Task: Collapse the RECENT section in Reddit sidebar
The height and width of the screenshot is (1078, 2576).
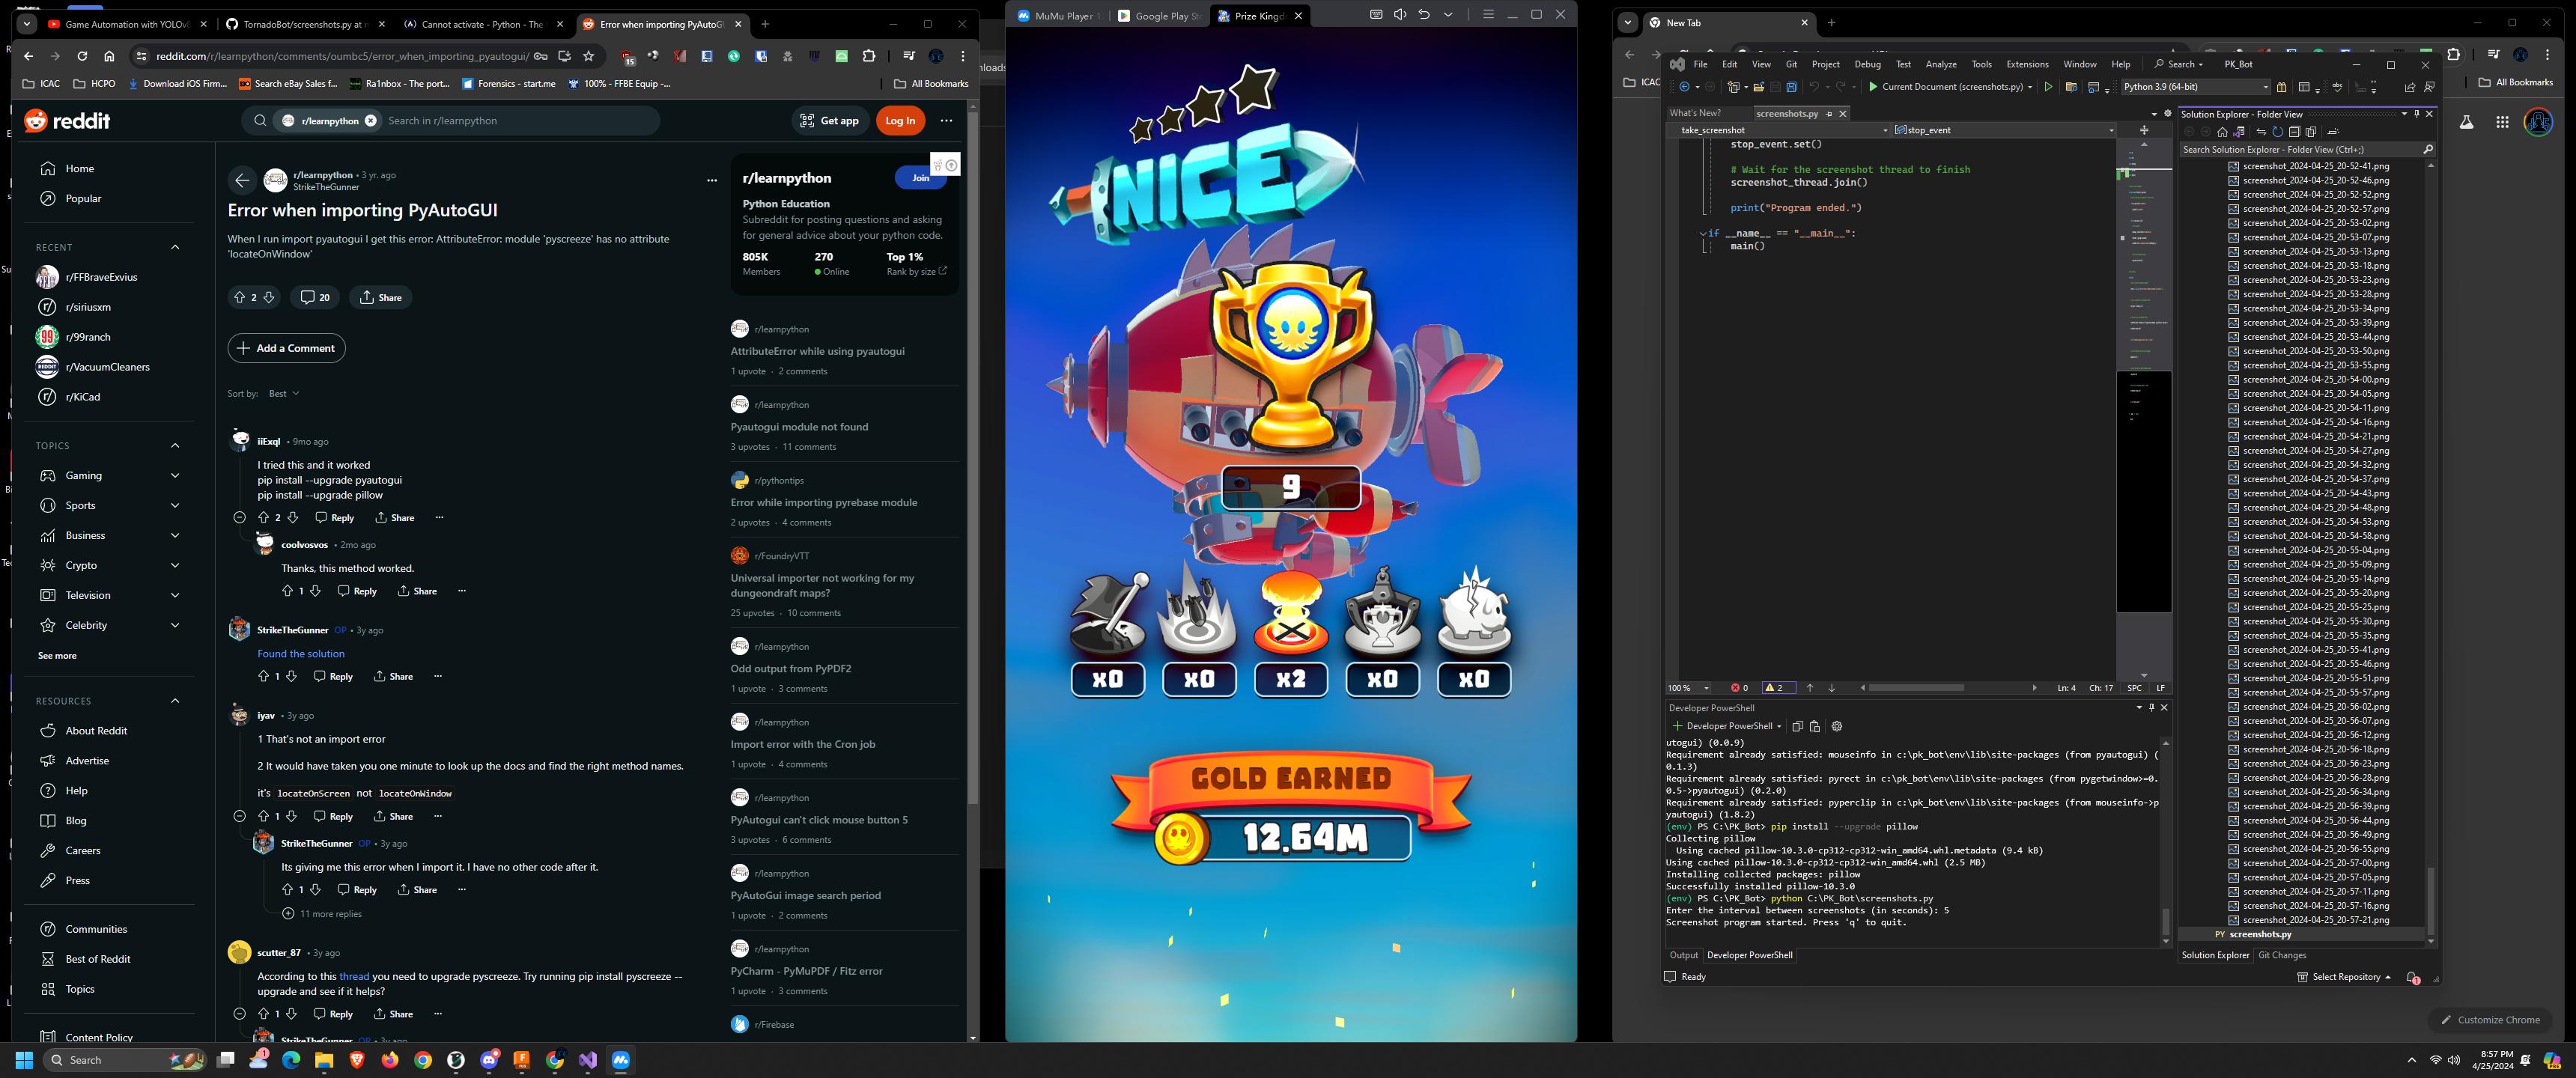Action: (175, 247)
